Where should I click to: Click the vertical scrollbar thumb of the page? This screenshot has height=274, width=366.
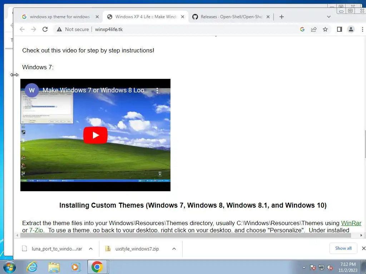pyautogui.click(x=365, y=144)
